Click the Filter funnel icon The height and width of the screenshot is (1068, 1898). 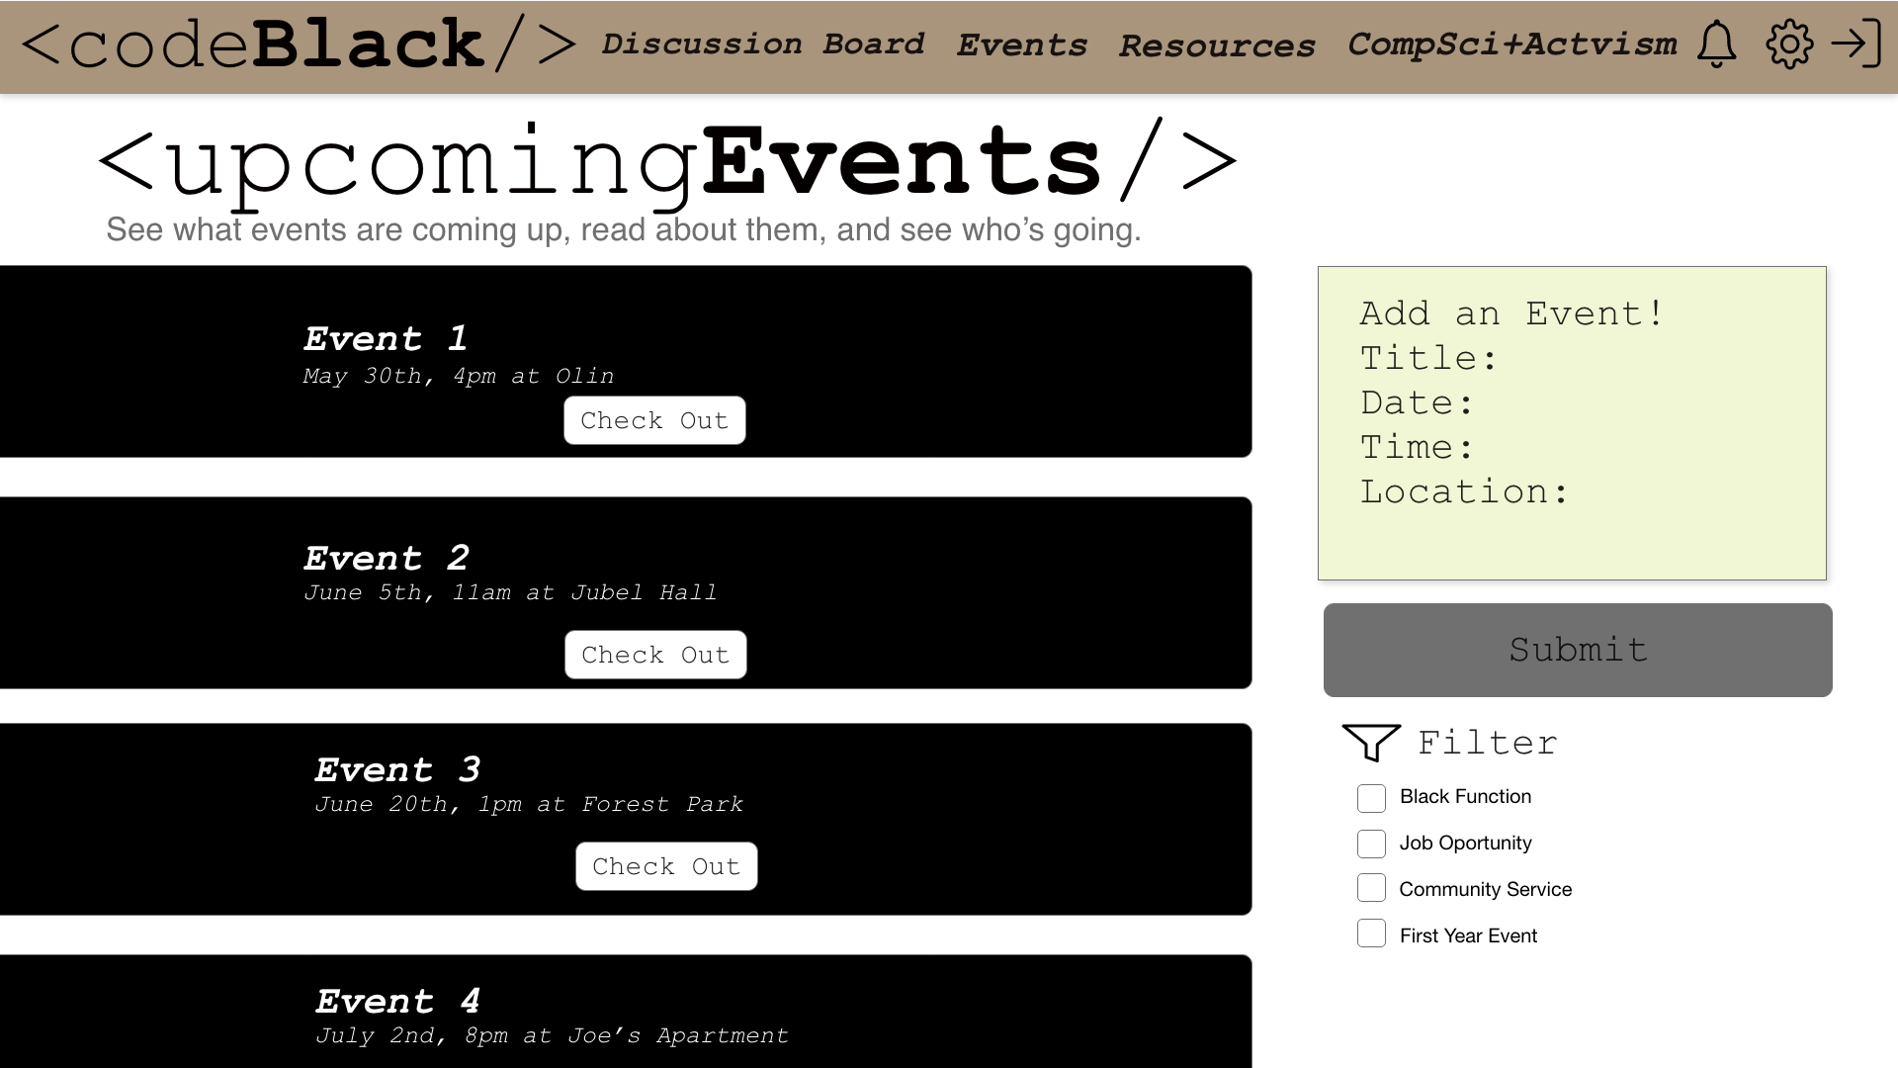(1371, 745)
